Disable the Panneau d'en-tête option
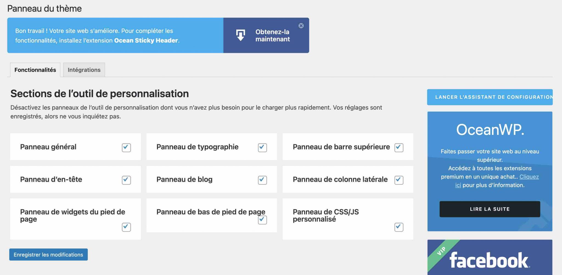Viewport: 562px width, 275px height. [126, 180]
